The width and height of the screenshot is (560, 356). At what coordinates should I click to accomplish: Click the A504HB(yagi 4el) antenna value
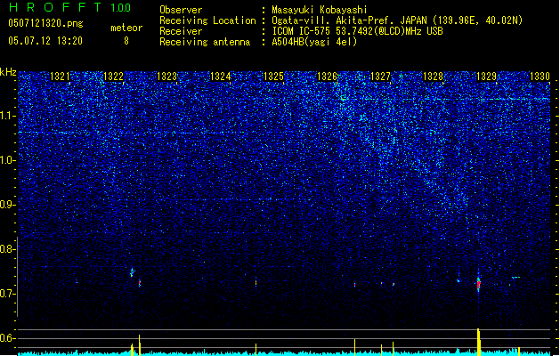click(x=314, y=42)
